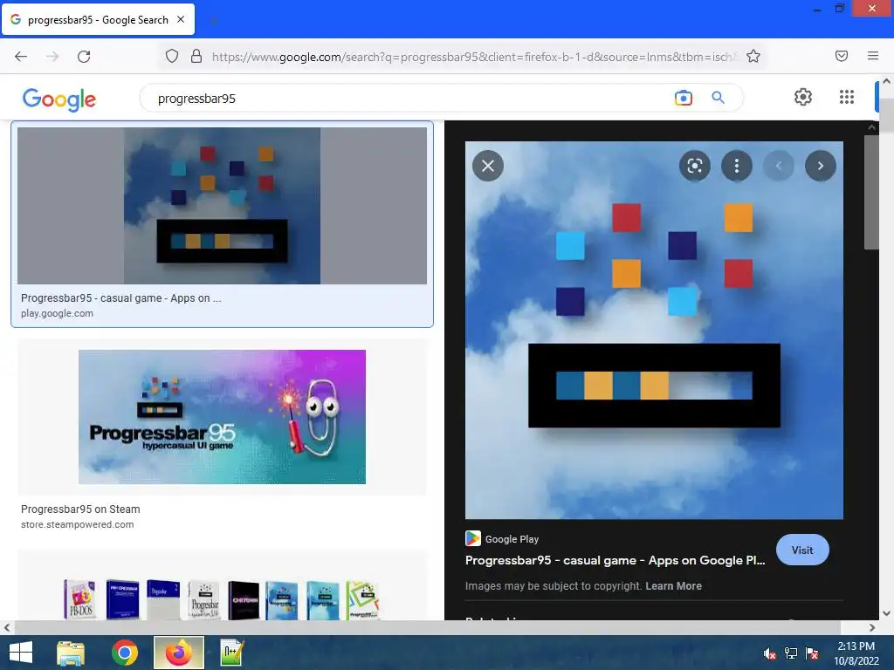Viewport: 894px width, 670px height.
Task: Open the taskbar clock and date
Action: 856,653
